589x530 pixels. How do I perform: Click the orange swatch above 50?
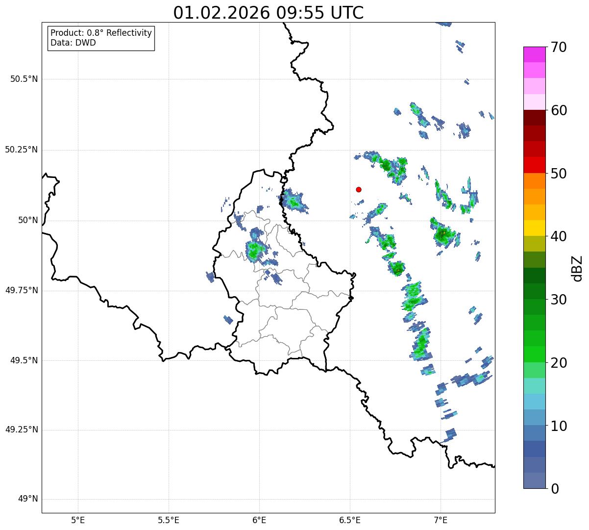pos(535,181)
